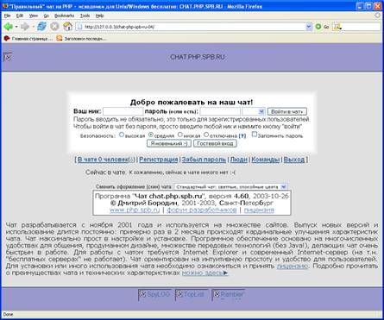This screenshot has width=384, height=320.
Task: Expand the address bar history dropdown
Action: click(x=309, y=27)
